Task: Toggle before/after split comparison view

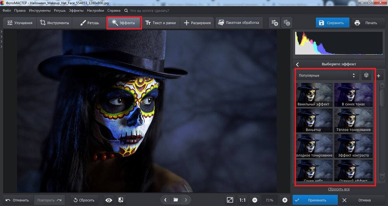Action: click(x=120, y=200)
